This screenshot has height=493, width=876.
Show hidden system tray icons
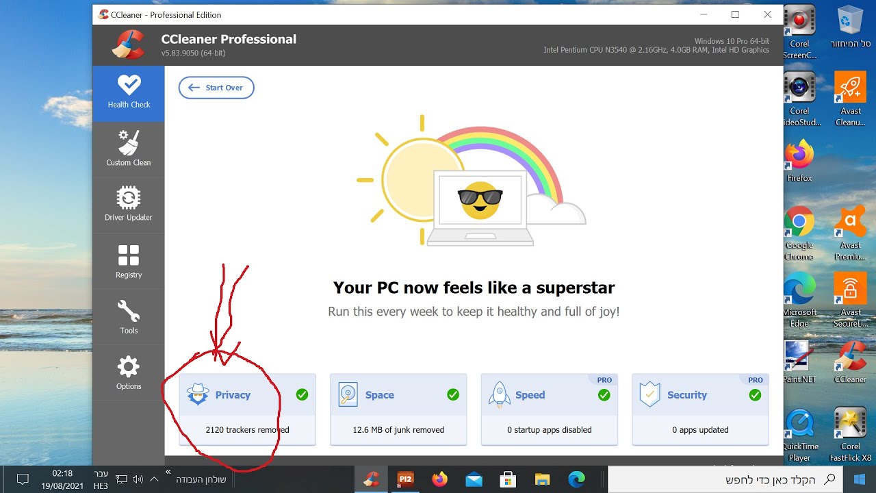pos(153,479)
